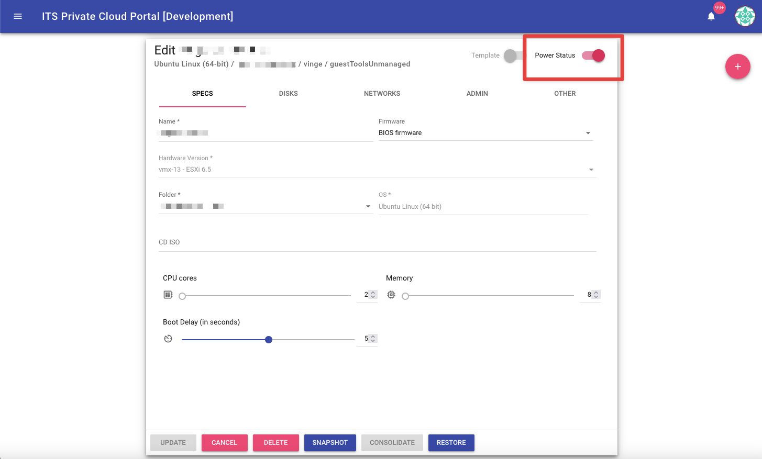The height and width of the screenshot is (459, 762).
Task: Open the hamburger navigation menu
Action: click(x=18, y=16)
